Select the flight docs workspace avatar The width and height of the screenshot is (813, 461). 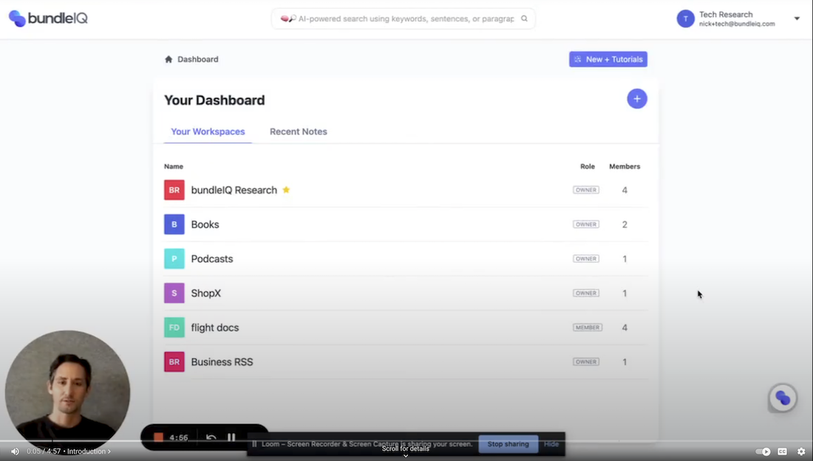tap(174, 327)
